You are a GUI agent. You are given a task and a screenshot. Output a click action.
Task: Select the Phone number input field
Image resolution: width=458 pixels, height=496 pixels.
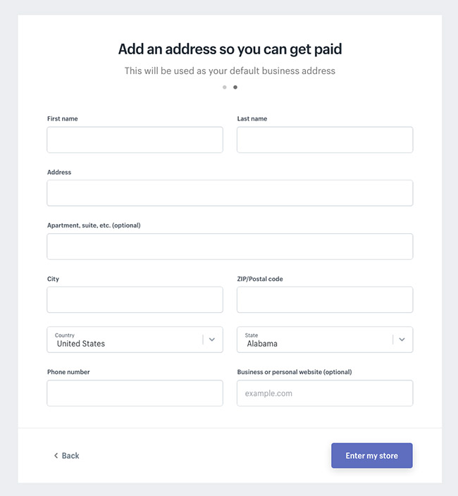tap(135, 393)
